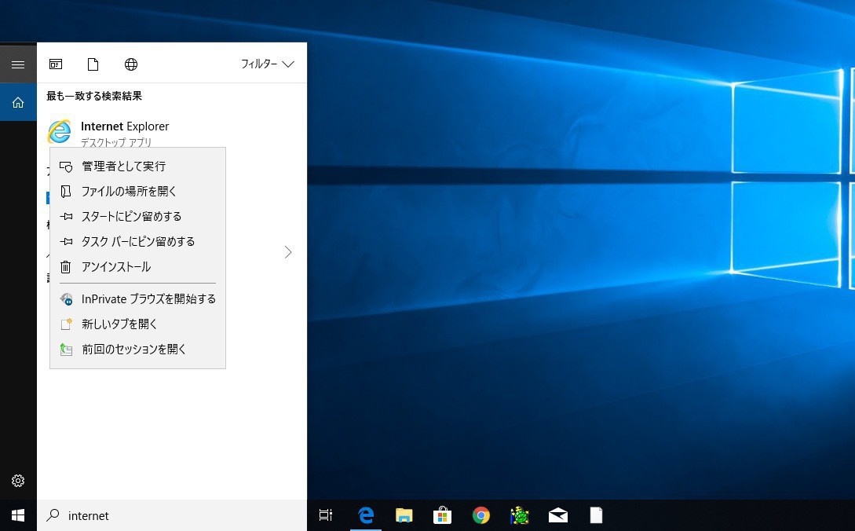
Task: Expand the フィルター dropdown
Action: point(267,64)
